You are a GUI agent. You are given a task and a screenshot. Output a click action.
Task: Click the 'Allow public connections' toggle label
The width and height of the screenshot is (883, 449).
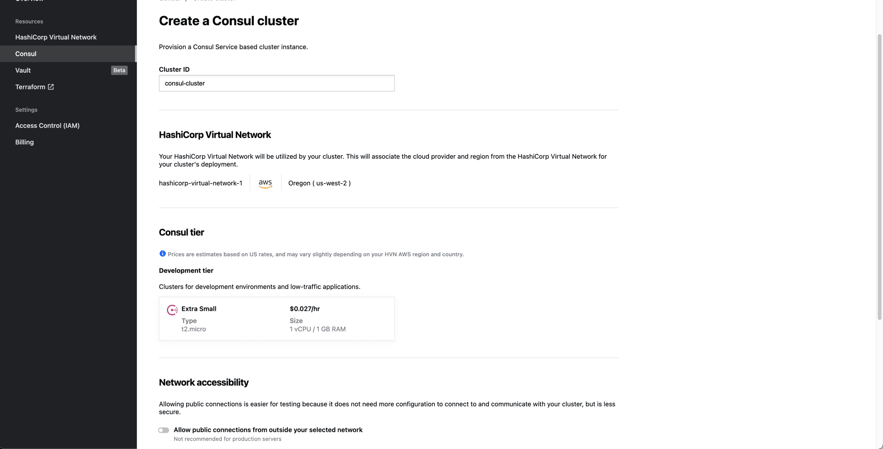tap(268, 430)
